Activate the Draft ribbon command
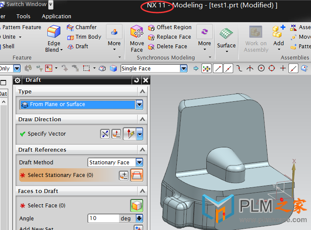The image size is (311, 230). coord(78,47)
